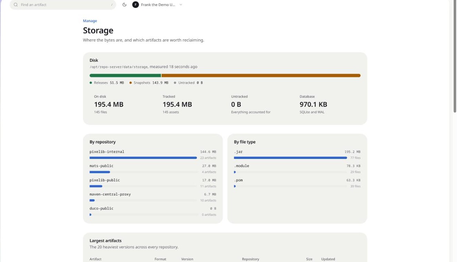Click the Size column header
Image resolution: width=457 pixels, height=262 pixels.
click(x=309, y=259)
